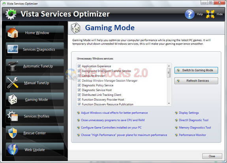Click the house icon for Home Window
Viewport: 227px width, 163px height.
click(x=13, y=33)
